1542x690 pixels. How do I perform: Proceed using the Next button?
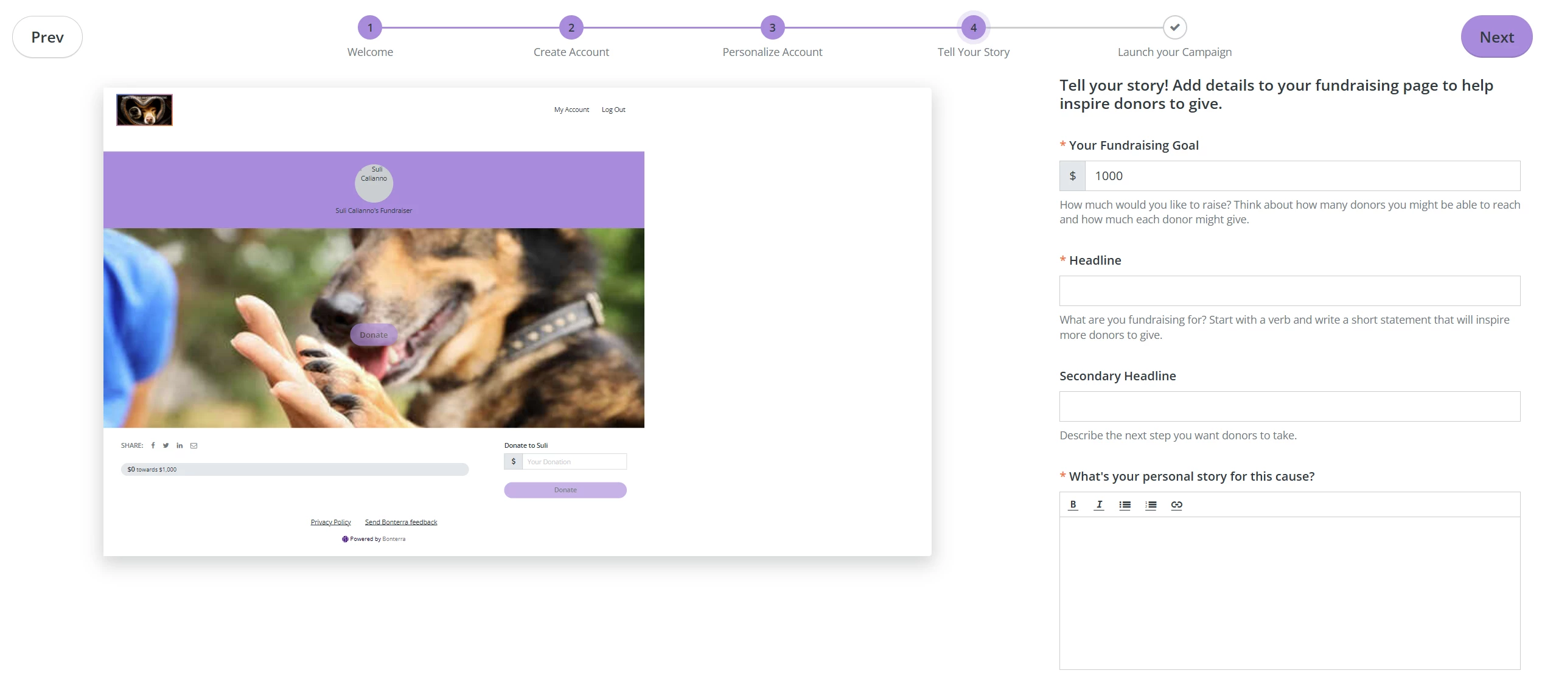click(1496, 37)
